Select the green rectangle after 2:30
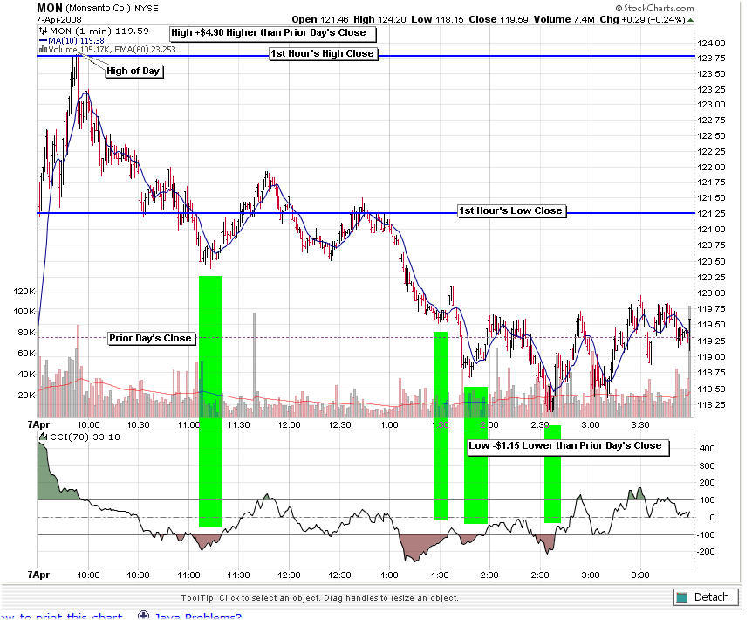752x620 pixels. pos(552,473)
